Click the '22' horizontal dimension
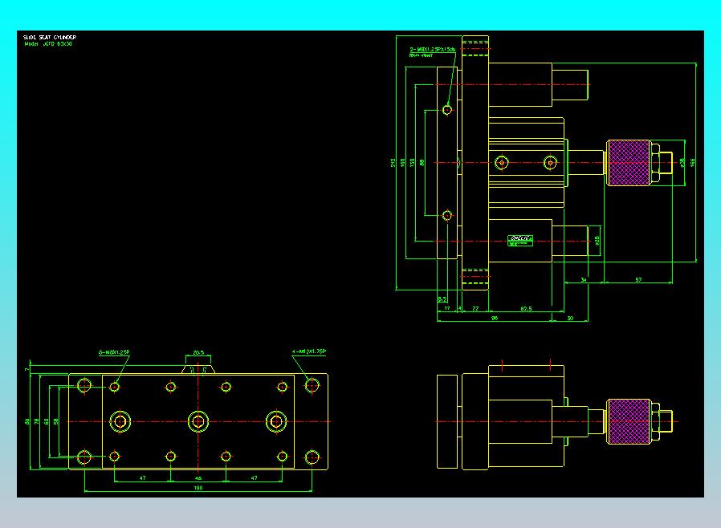This screenshot has width=721, height=528. pos(475,308)
